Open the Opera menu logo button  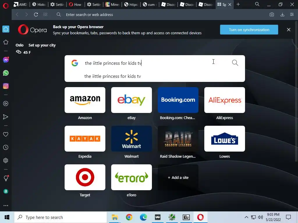coord(6,6)
